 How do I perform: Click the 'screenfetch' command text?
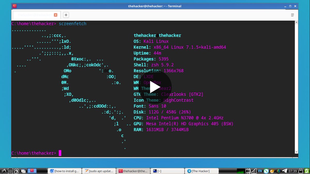pyautogui.click(x=73, y=24)
